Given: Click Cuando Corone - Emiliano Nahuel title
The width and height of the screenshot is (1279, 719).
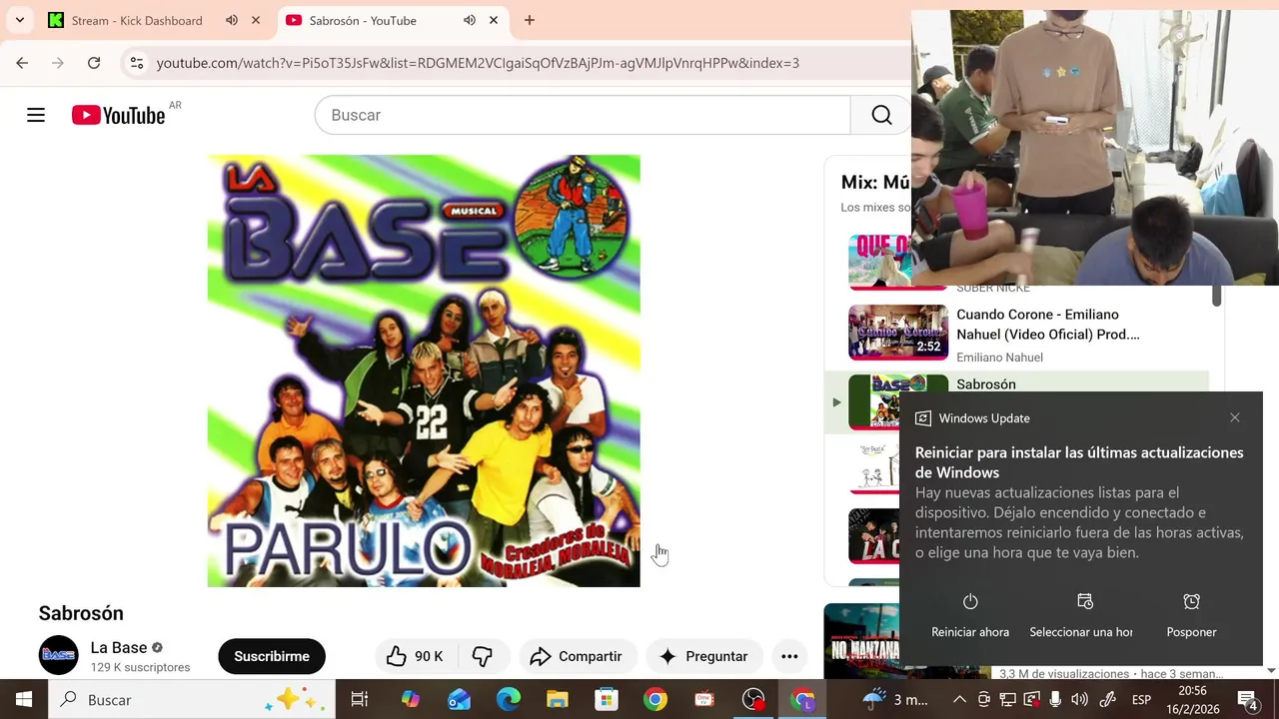Looking at the screenshot, I should coord(1048,325).
